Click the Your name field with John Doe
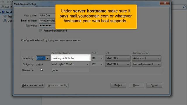Screen dimensions: 187x105 [x=47, y=15]
